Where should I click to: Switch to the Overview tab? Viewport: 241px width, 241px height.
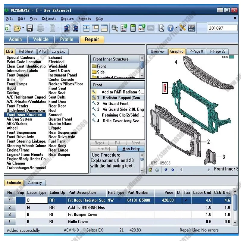(158, 51)
